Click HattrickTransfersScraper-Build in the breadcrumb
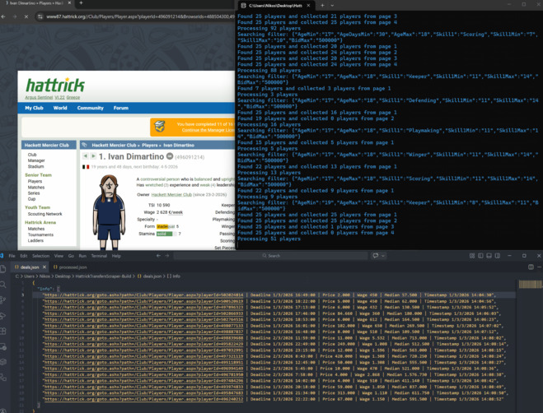 [103, 276]
